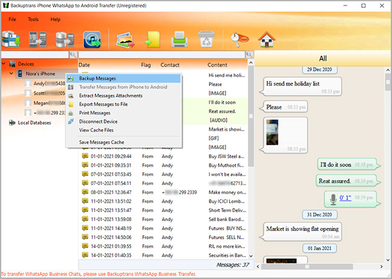Select Export Messages to File option
The height and width of the screenshot is (279, 392).
[107, 104]
